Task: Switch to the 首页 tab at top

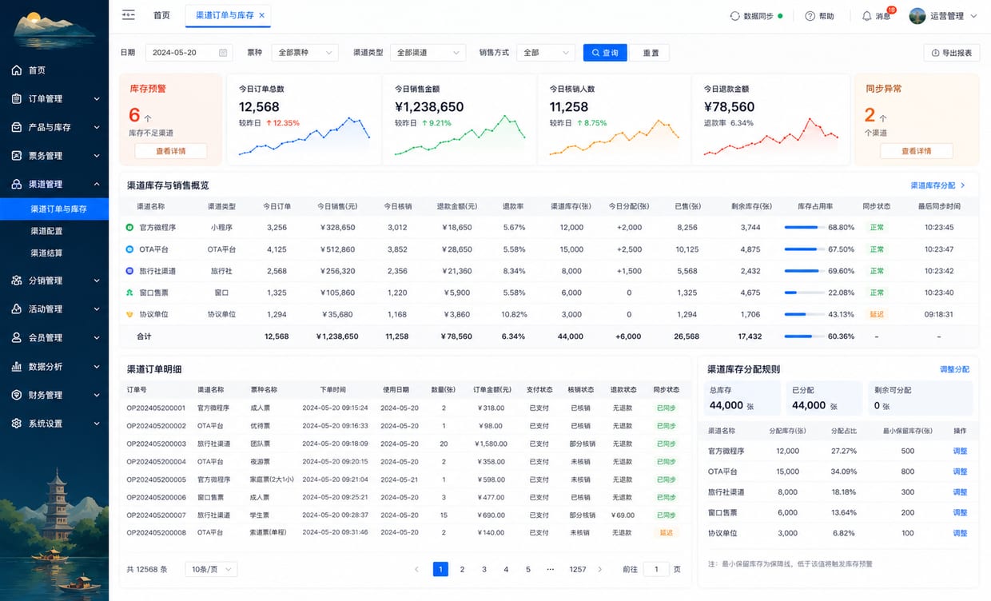Action: pyautogui.click(x=161, y=15)
